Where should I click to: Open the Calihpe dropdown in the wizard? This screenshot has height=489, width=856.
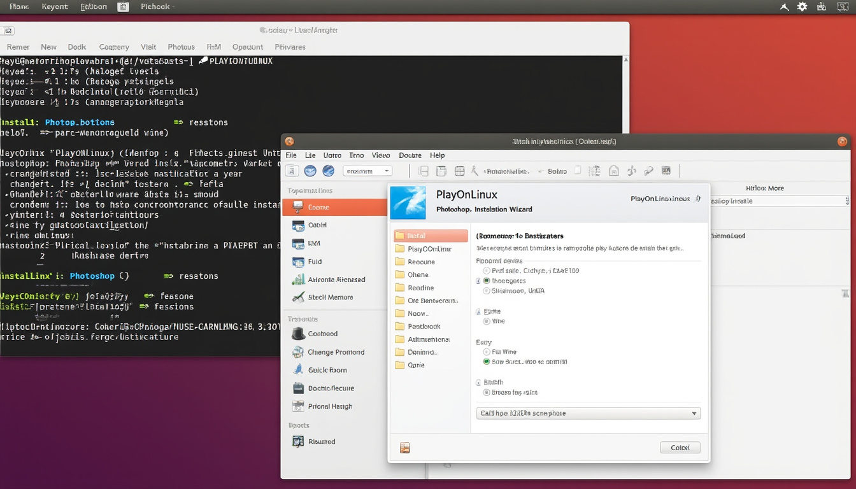click(x=588, y=413)
